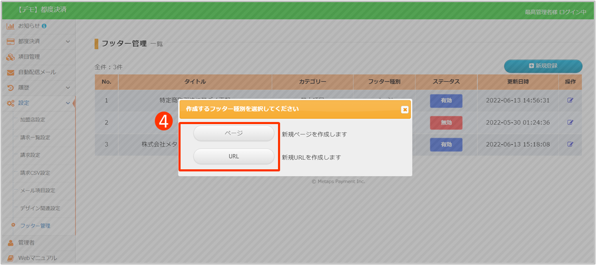Viewport: 596px width, 265px height.
Task: Open 請求CSV設定 in the sidebar
Action: tap(35, 172)
